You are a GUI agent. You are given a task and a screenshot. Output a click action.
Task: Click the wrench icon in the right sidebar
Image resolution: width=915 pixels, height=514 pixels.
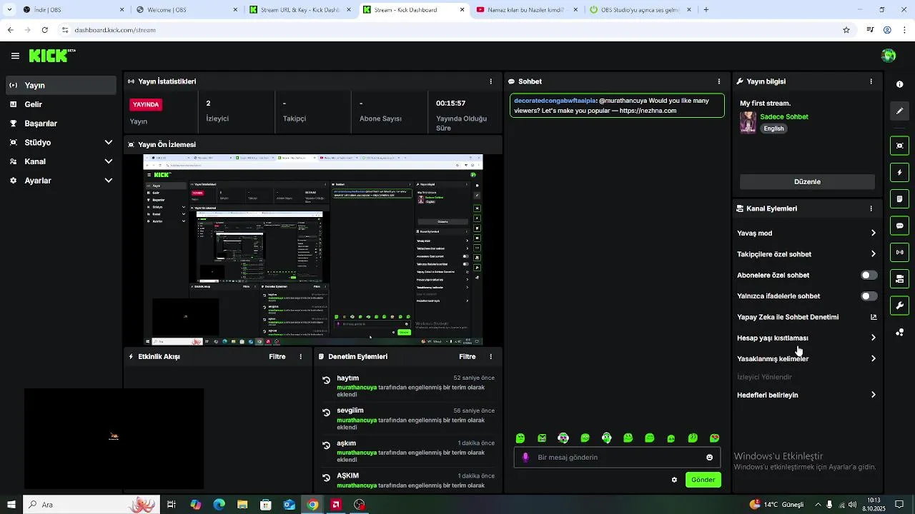coord(899,306)
